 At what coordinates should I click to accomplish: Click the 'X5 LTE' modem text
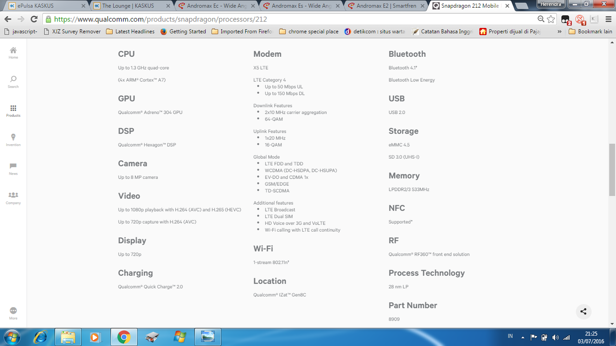(x=261, y=68)
